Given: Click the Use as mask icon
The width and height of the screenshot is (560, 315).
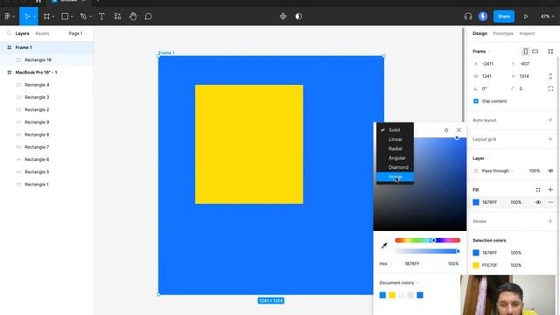Looking at the screenshot, I should tap(298, 17).
